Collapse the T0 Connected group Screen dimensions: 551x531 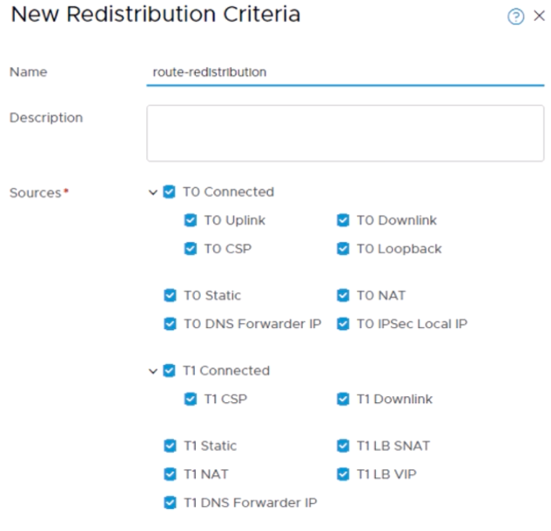pos(153,192)
